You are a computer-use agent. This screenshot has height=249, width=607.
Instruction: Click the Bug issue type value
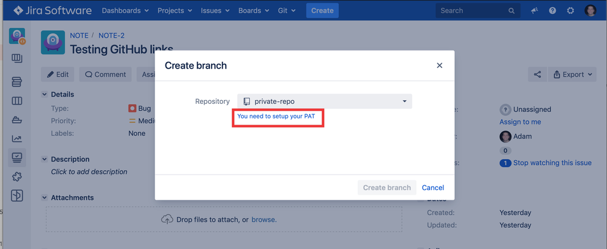click(x=144, y=109)
